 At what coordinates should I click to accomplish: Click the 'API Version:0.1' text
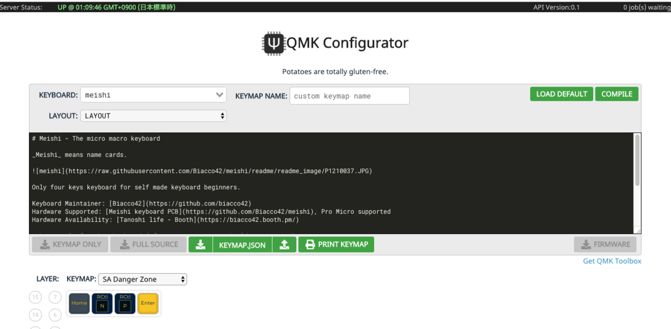point(556,7)
